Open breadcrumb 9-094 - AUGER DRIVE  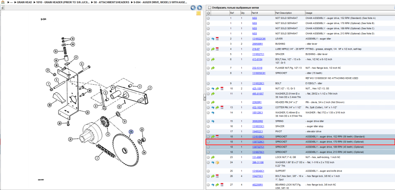coord(160,2)
